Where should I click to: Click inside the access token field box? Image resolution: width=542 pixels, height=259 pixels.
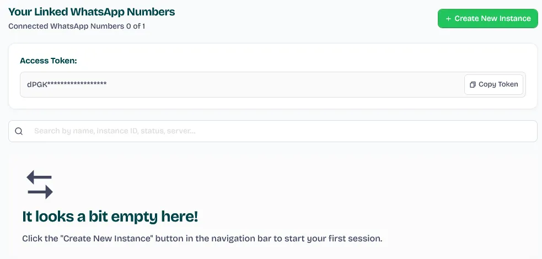coord(276,84)
